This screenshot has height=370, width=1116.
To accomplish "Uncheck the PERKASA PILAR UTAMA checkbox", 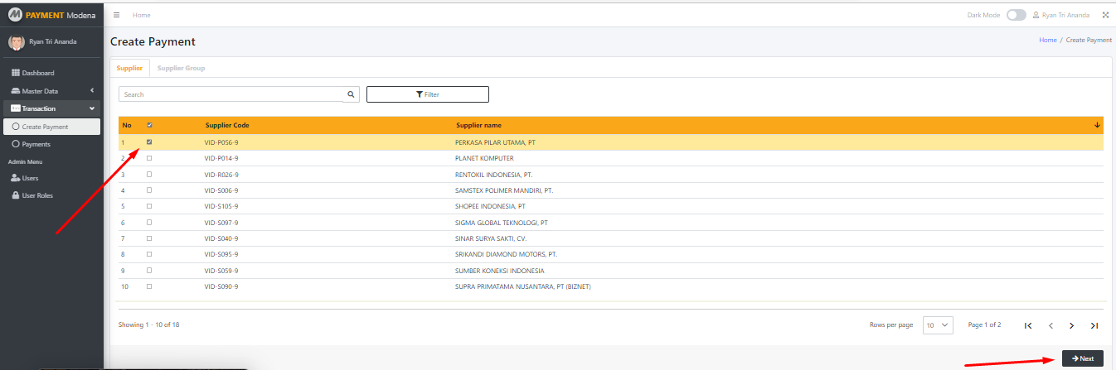I will (x=149, y=142).
